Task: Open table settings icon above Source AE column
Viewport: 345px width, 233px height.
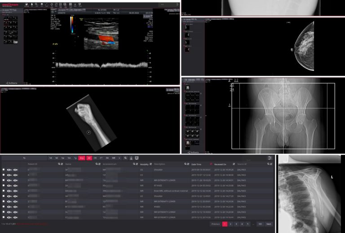Action: (270, 158)
